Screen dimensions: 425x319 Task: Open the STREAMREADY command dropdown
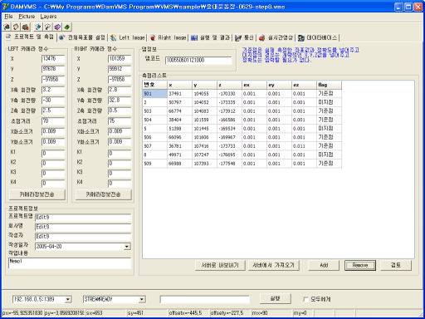142,299
